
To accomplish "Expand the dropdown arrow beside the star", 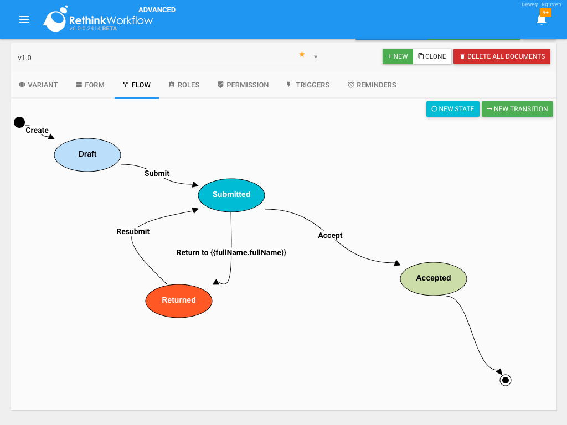I will pyautogui.click(x=316, y=57).
